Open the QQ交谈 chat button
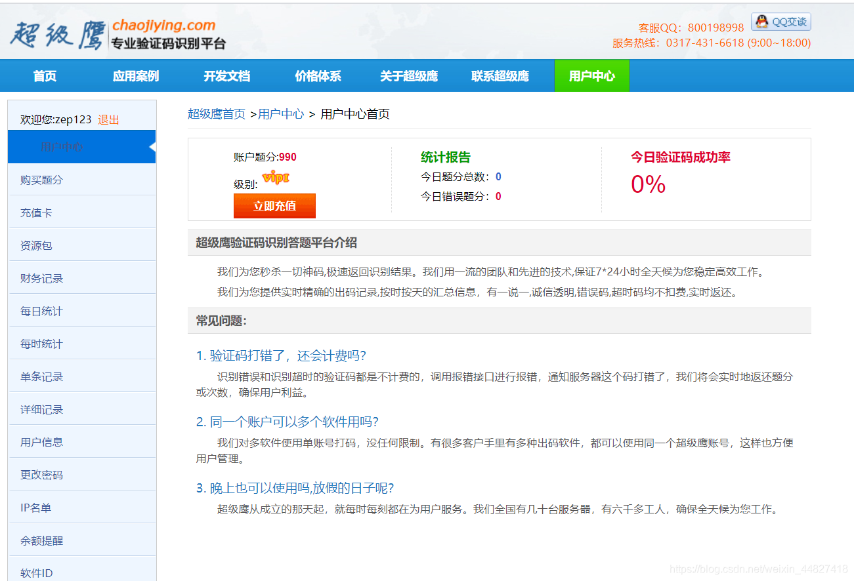854x581 pixels. coord(781,22)
